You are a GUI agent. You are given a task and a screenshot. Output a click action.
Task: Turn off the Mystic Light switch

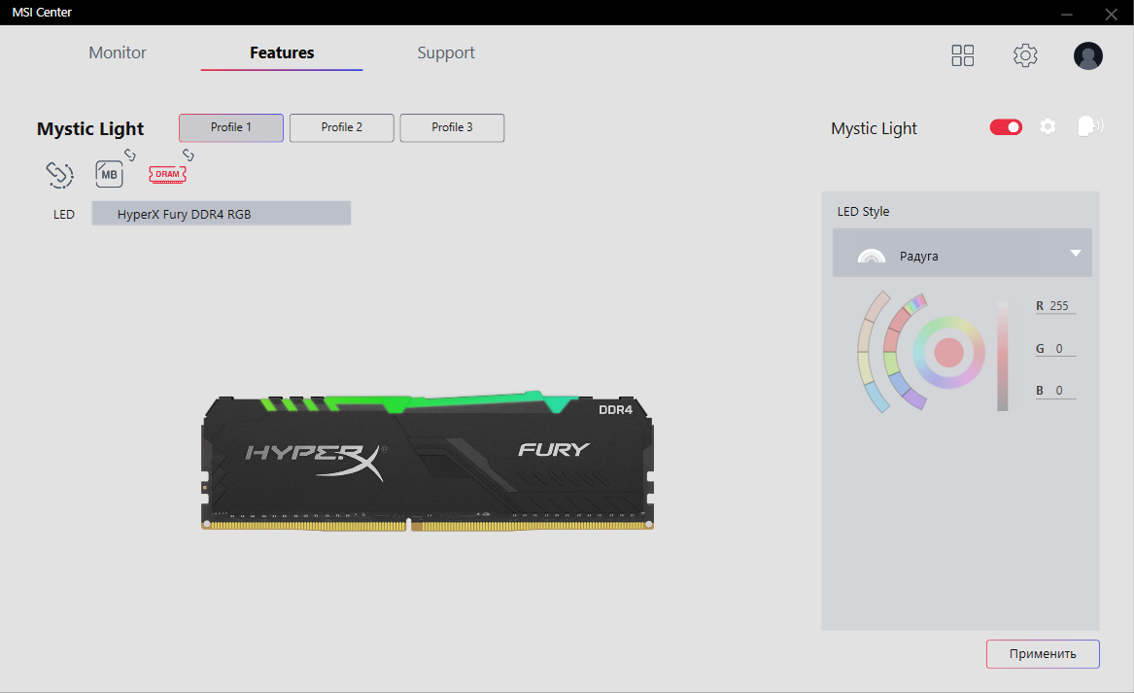1006,127
